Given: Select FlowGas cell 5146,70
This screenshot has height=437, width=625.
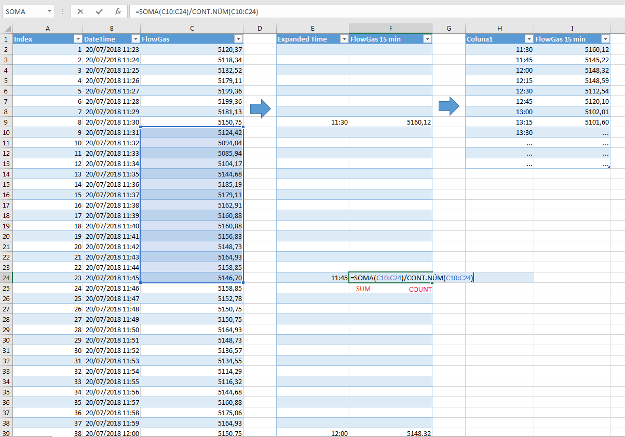Looking at the screenshot, I should (x=192, y=278).
